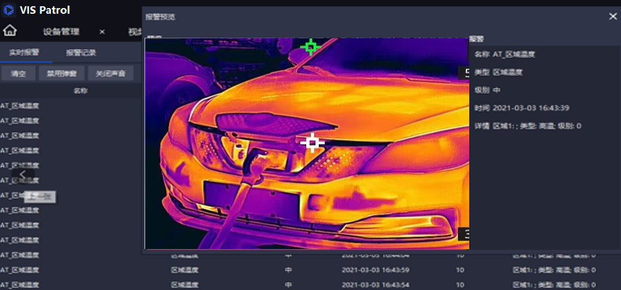Switch to the 报警记录 tab
Screen dimensions: 621x290
coord(81,52)
